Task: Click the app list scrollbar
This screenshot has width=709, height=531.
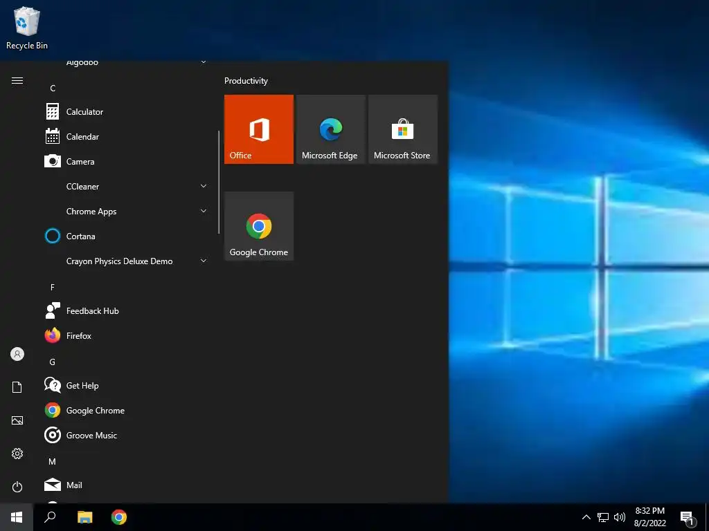Action: (x=219, y=182)
